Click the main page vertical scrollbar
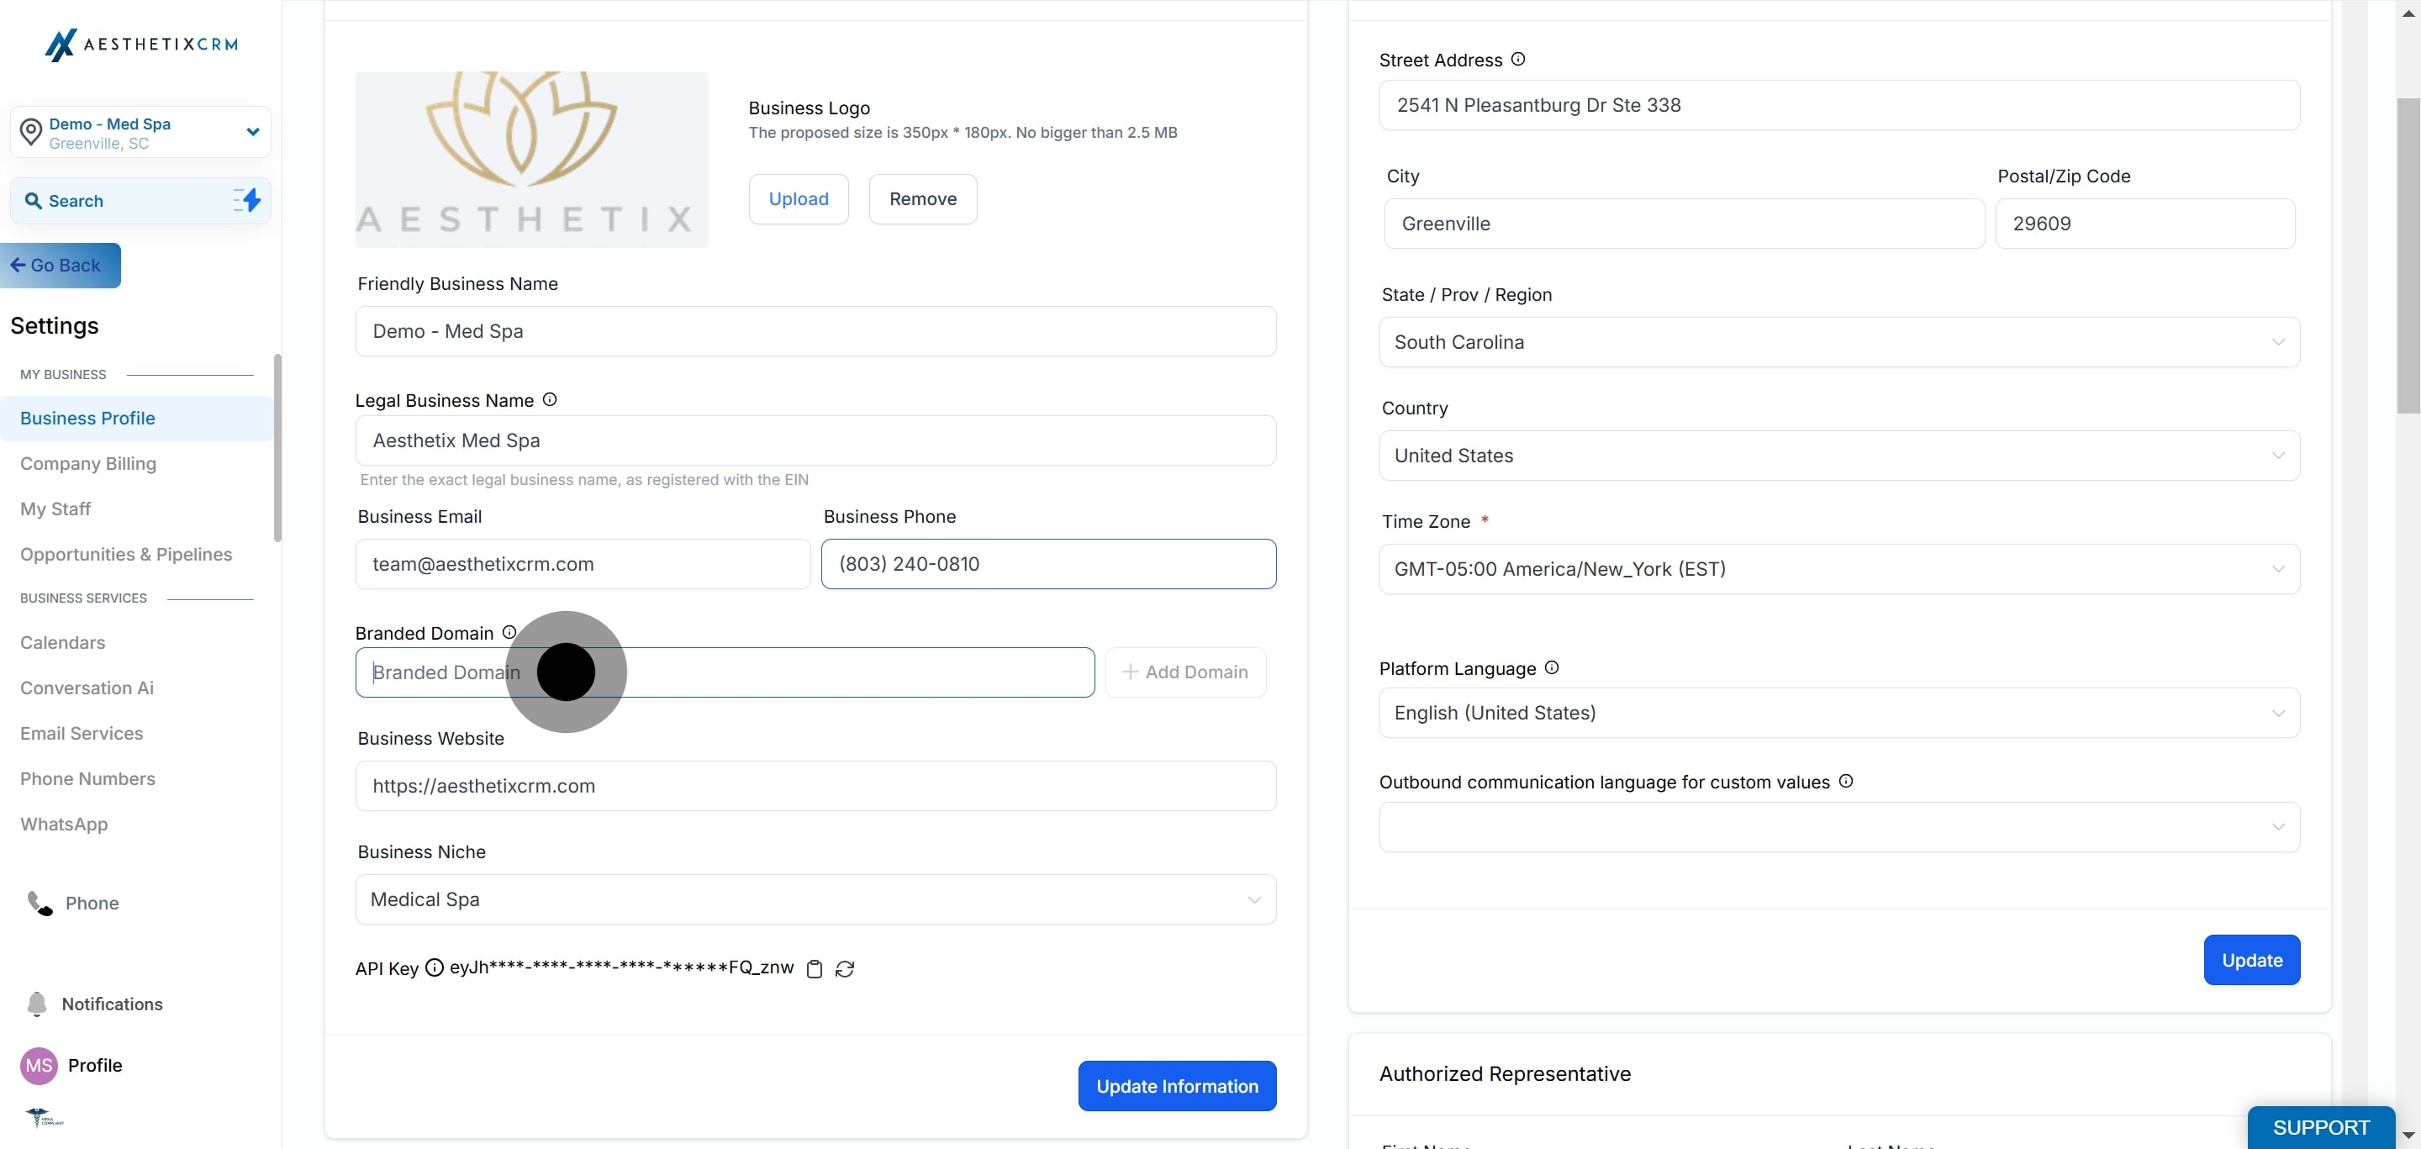The width and height of the screenshot is (2421, 1149). click(x=2408, y=256)
